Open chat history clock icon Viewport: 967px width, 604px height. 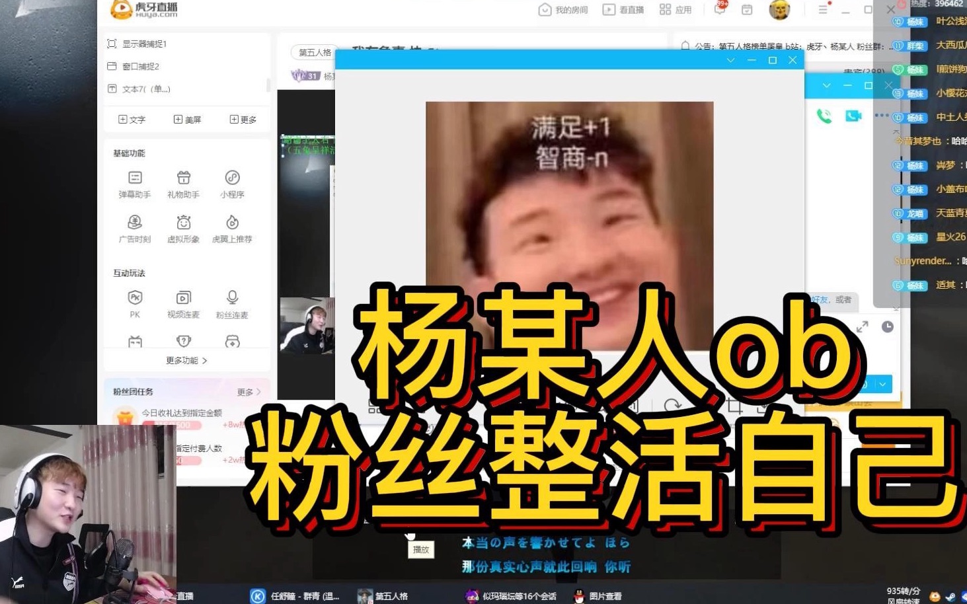(x=888, y=326)
